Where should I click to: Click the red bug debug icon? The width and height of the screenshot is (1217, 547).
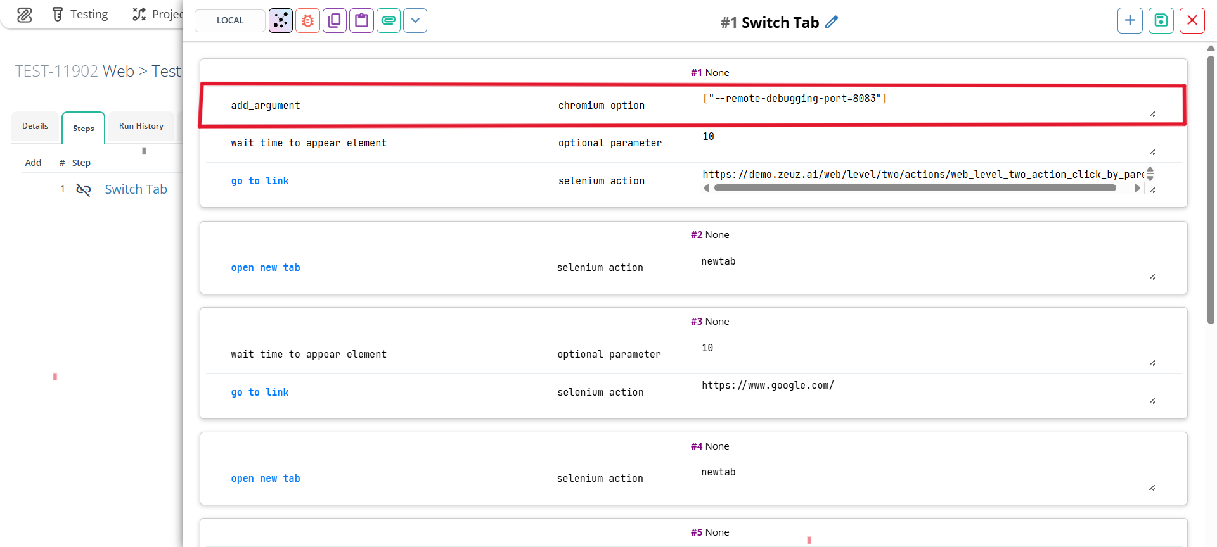[x=307, y=20]
